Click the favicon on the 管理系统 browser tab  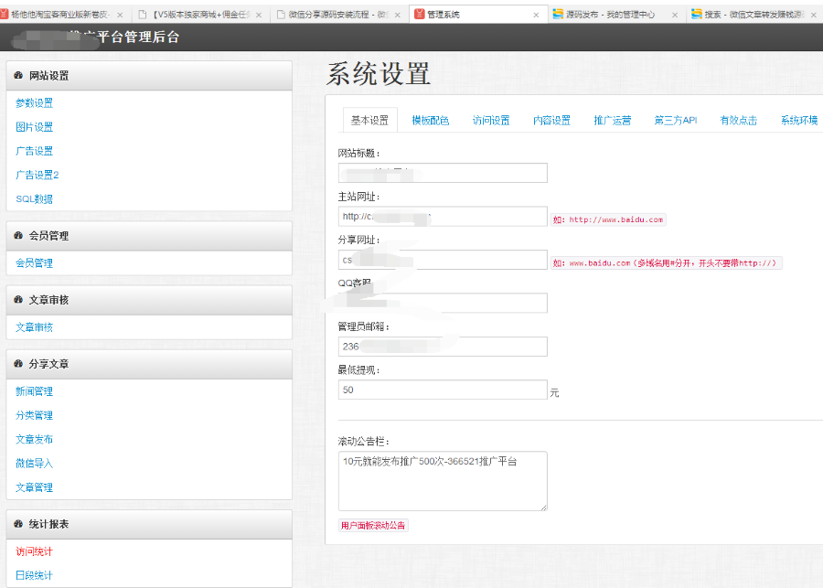point(419,14)
